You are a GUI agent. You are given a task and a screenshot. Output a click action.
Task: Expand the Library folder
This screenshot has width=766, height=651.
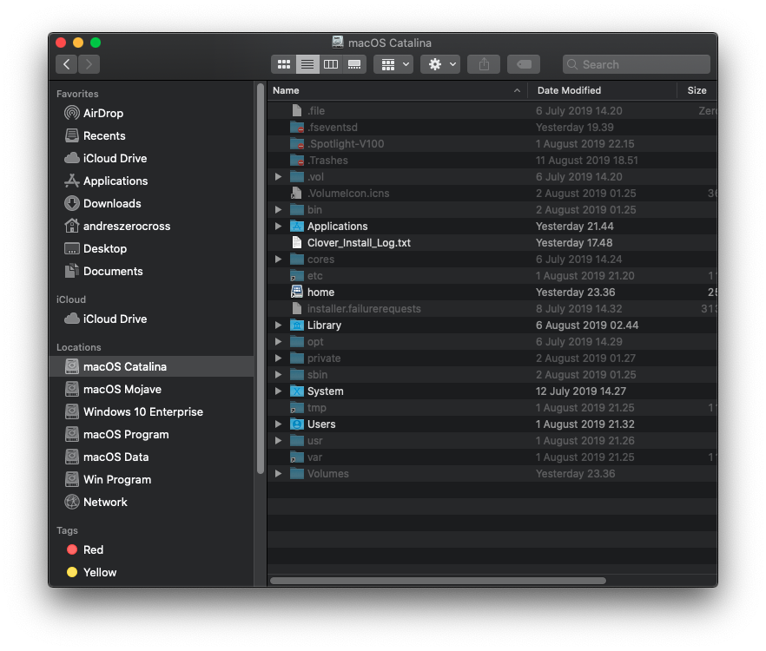tap(278, 325)
